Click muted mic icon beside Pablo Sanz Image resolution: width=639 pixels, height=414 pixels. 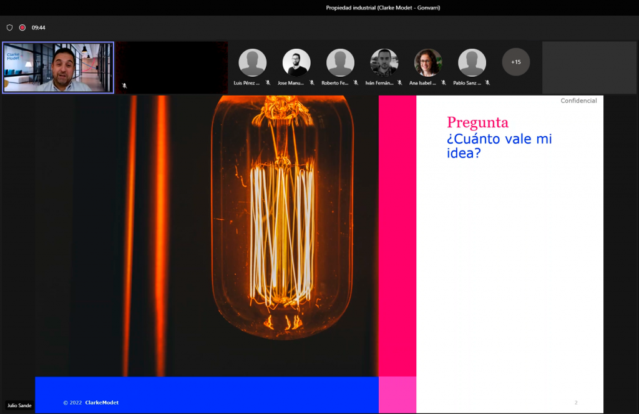487,82
